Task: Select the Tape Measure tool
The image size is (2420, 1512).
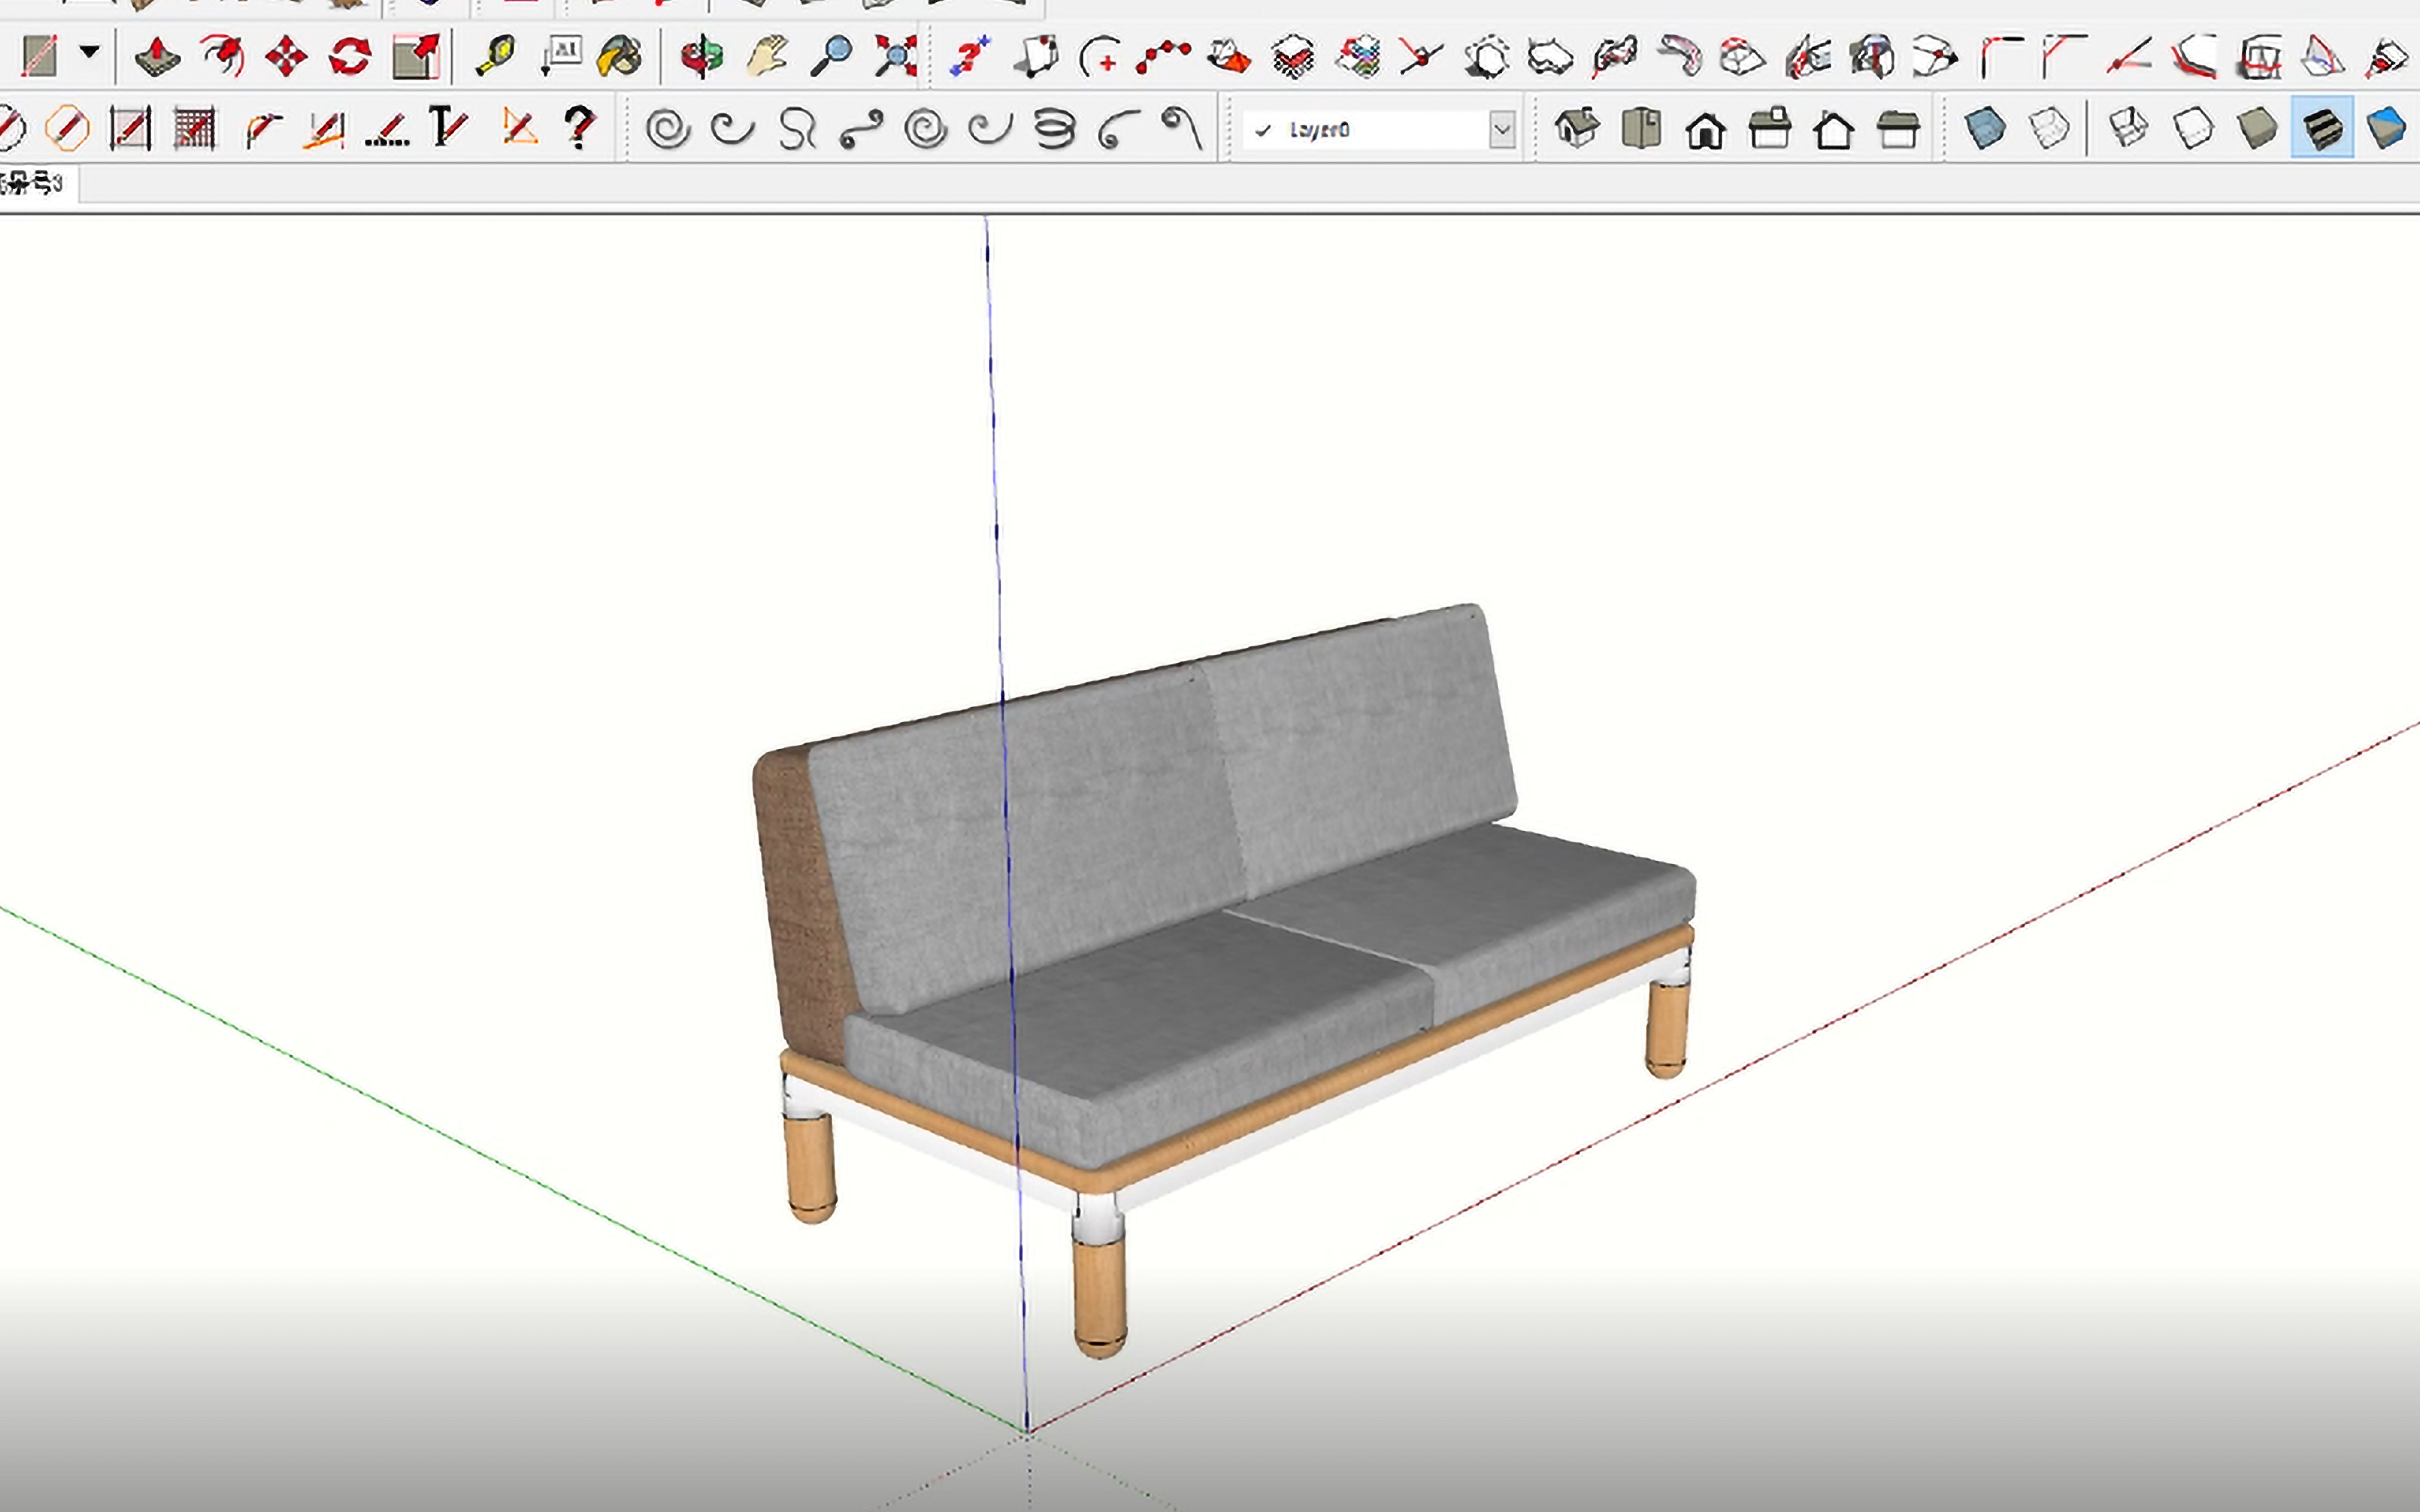Action: point(495,56)
